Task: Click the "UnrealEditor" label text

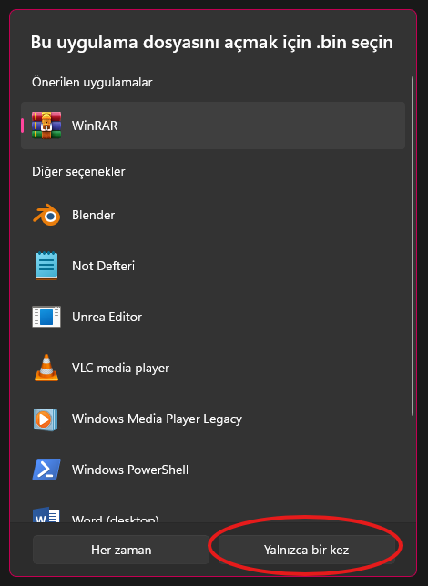Action: tap(107, 317)
